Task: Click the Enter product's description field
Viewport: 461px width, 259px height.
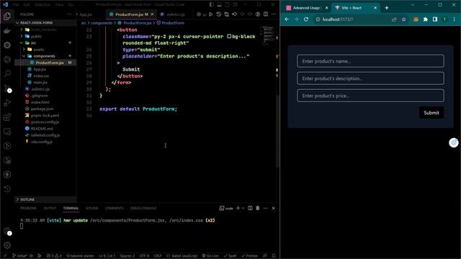Action: [x=370, y=78]
